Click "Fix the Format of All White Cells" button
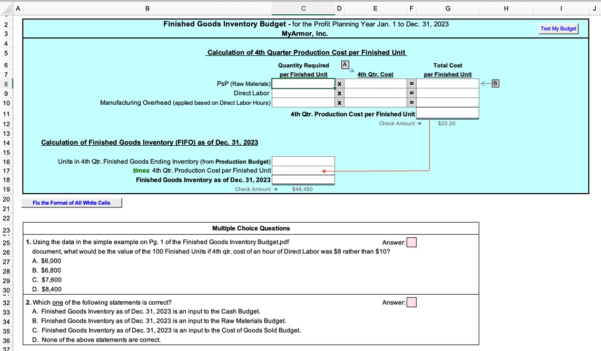This screenshot has width=601, height=351. pos(72,203)
